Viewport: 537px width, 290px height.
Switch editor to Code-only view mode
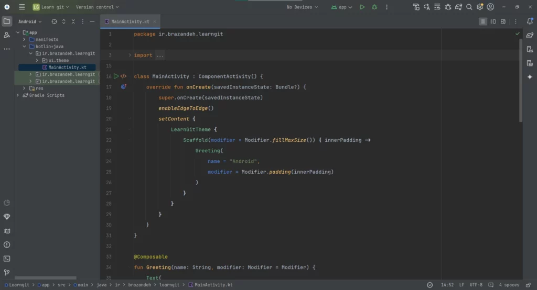[x=483, y=21]
